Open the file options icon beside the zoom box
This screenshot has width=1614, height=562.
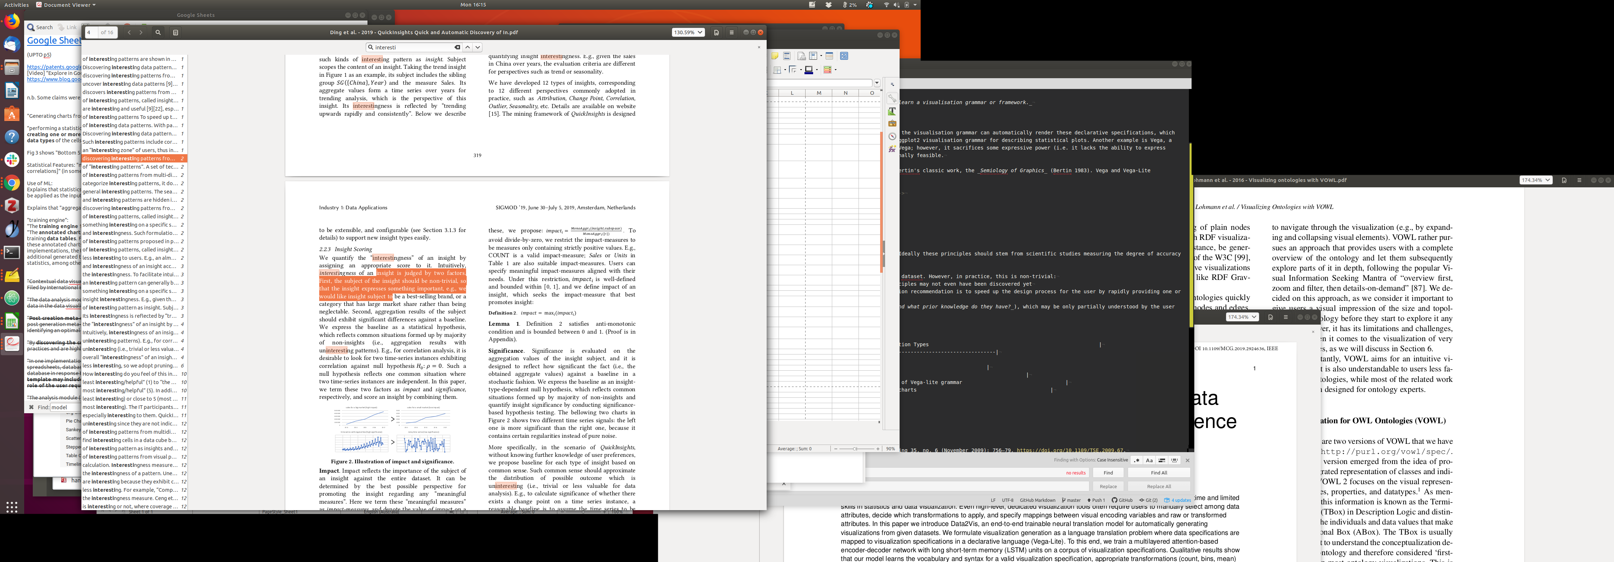(716, 32)
